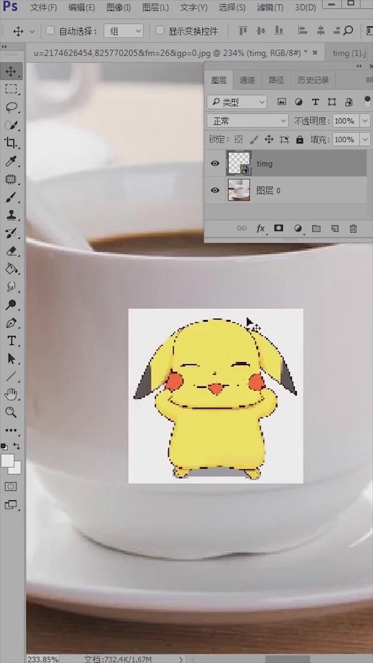Swap foreground and background colors
The image size is (373, 663).
pos(17,446)
